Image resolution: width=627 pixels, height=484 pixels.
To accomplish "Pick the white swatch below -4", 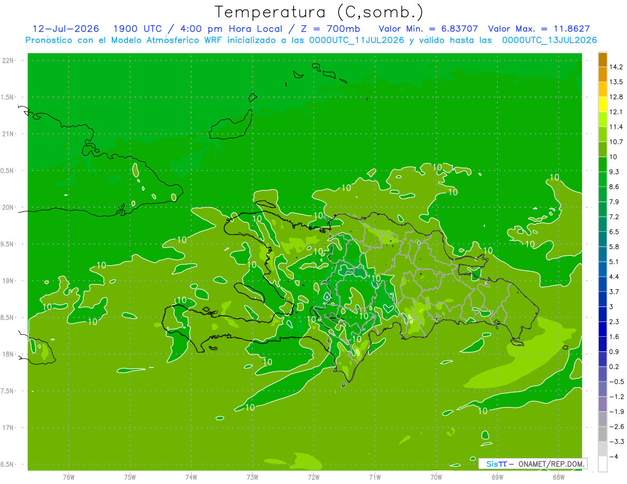I will 602,464.
